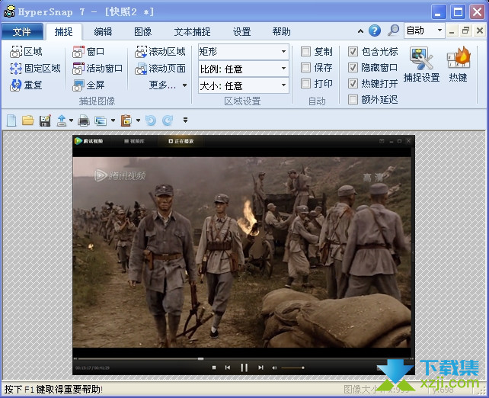This screenshot has height=398, width=489.
Task: Capture the 活动窗口 active window
Action: click(x=97, y=68)
